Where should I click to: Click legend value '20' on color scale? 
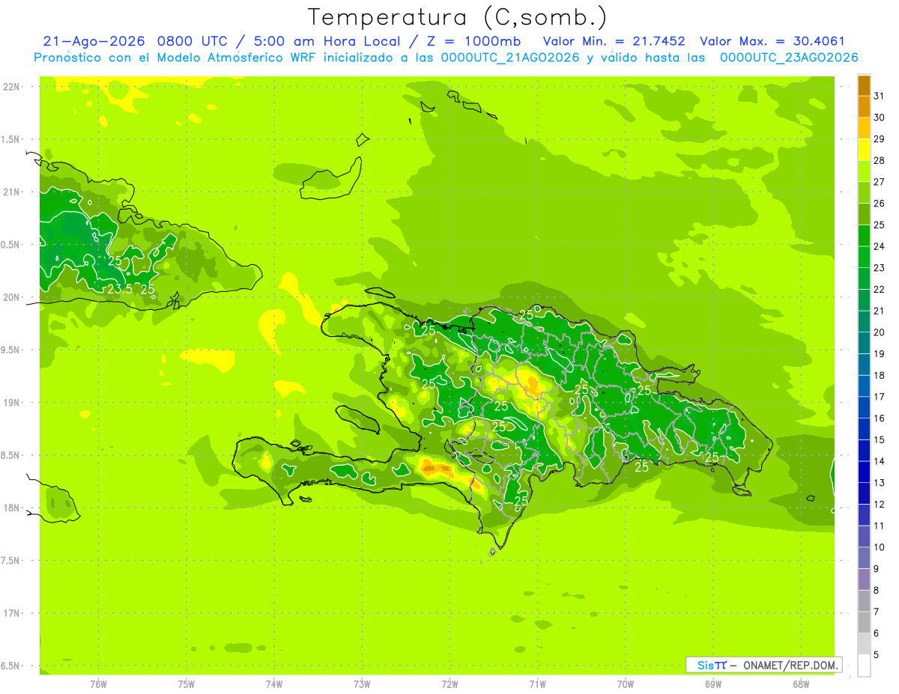[879, 332]
